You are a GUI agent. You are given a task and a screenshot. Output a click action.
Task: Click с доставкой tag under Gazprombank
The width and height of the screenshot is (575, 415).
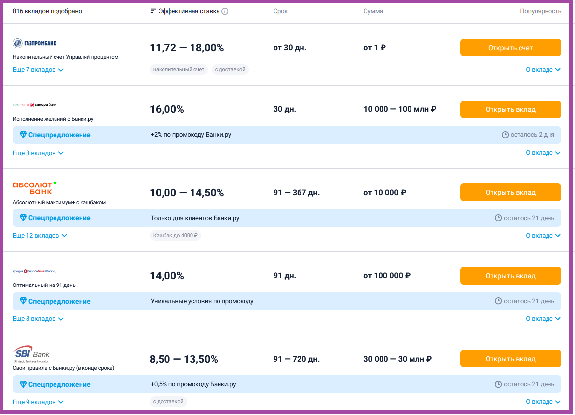[230, 70]
